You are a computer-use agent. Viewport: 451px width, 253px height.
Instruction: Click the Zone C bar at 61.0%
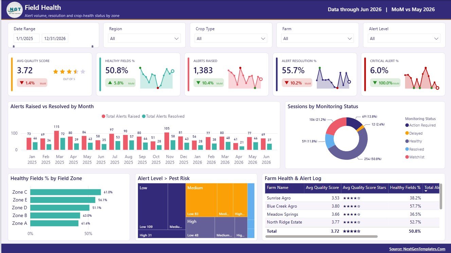pos(66,192)
